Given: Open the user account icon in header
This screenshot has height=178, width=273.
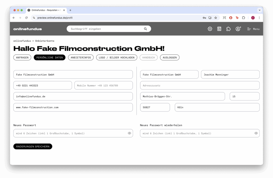Looking at the screenshot, I should tap(238, 29).
